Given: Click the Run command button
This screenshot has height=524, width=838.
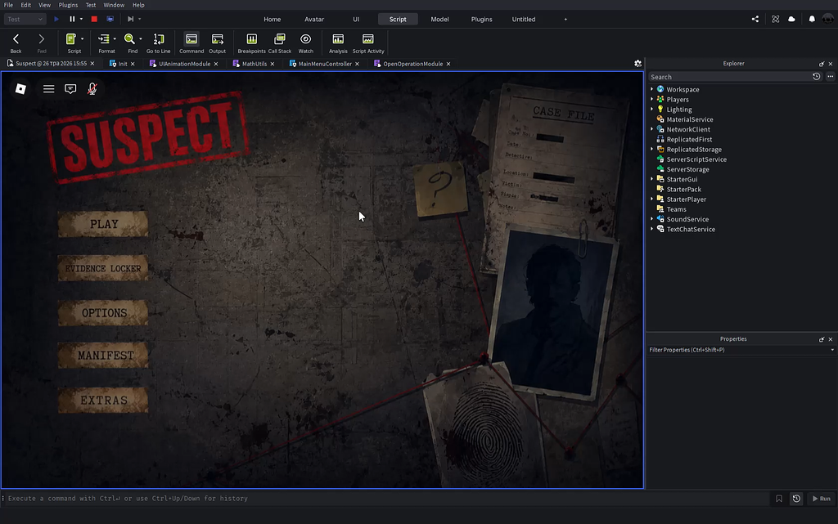Looking at the screenshot, I should point(822,499).
